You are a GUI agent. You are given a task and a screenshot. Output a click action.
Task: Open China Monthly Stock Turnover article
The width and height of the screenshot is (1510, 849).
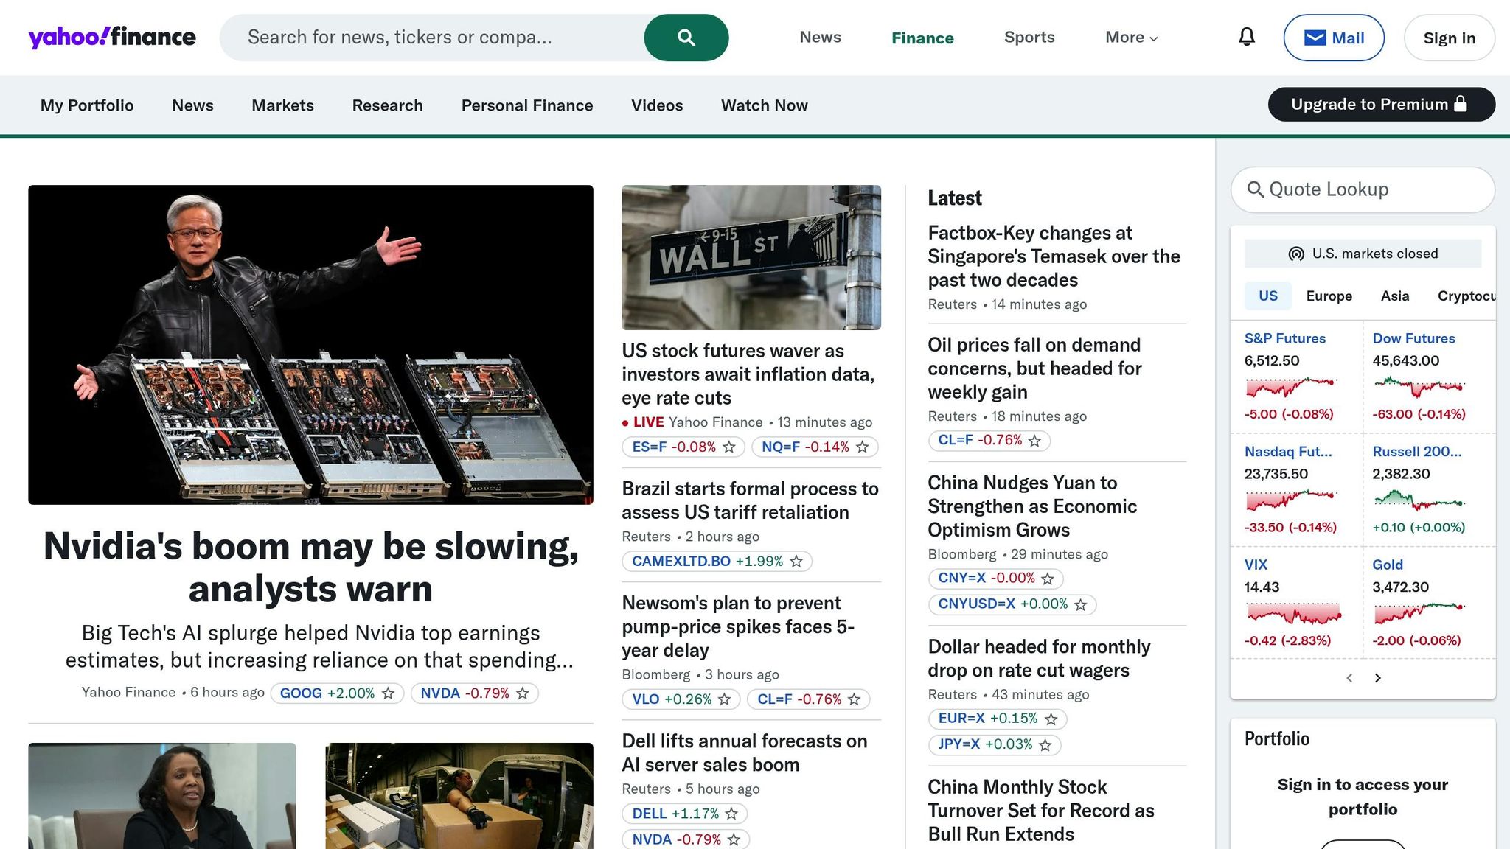(1040, 810)
